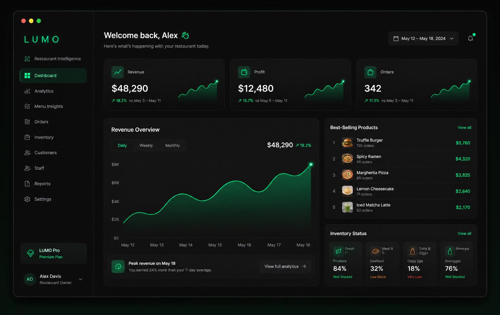Click the LUMO Pro Premium Plan card
Viewport: 500px width, 315px height.
pyautogui.click(x=53, y=253)
